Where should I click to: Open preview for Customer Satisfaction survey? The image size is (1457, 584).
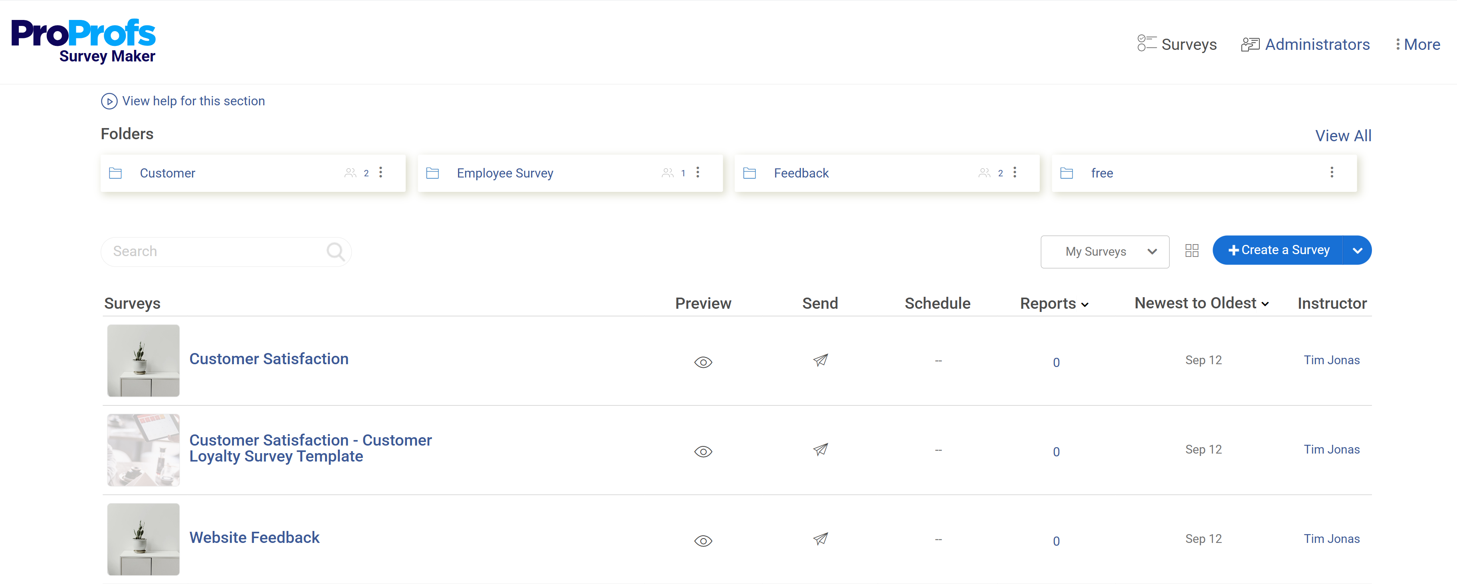pyautogui.click(x=703, y=362)
